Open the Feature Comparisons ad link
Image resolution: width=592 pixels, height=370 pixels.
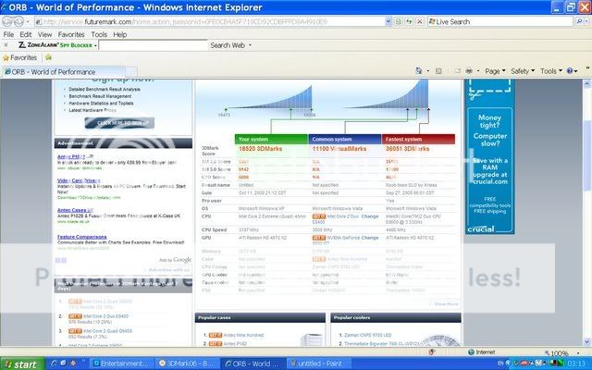82,237
